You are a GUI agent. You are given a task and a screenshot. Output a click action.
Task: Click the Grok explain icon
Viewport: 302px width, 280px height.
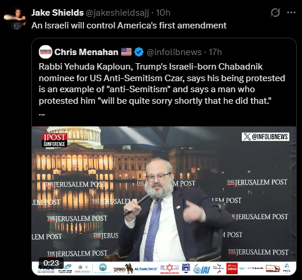(x=275, y=13)
